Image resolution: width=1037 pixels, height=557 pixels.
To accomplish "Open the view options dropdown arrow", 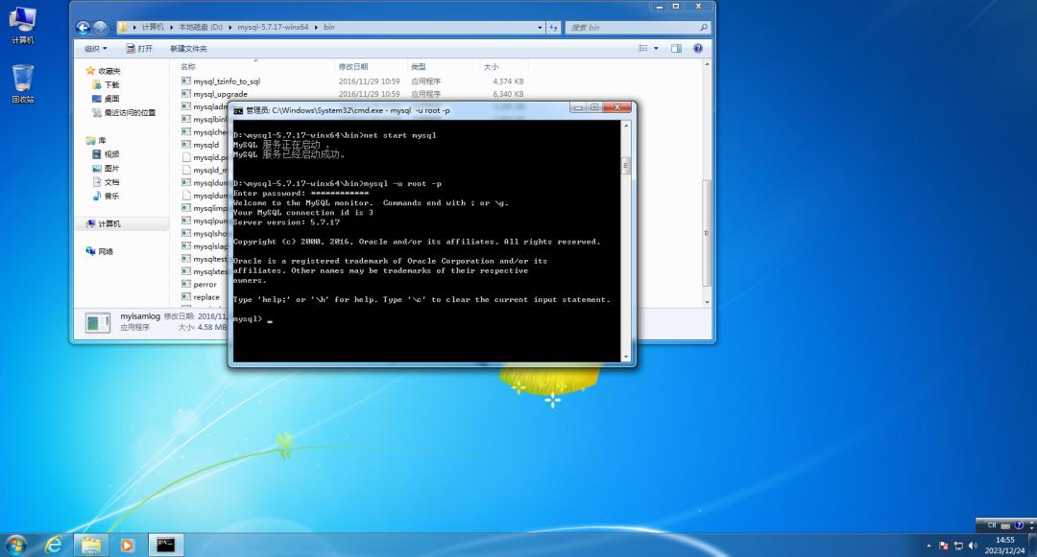I will [x=656, y=48].
